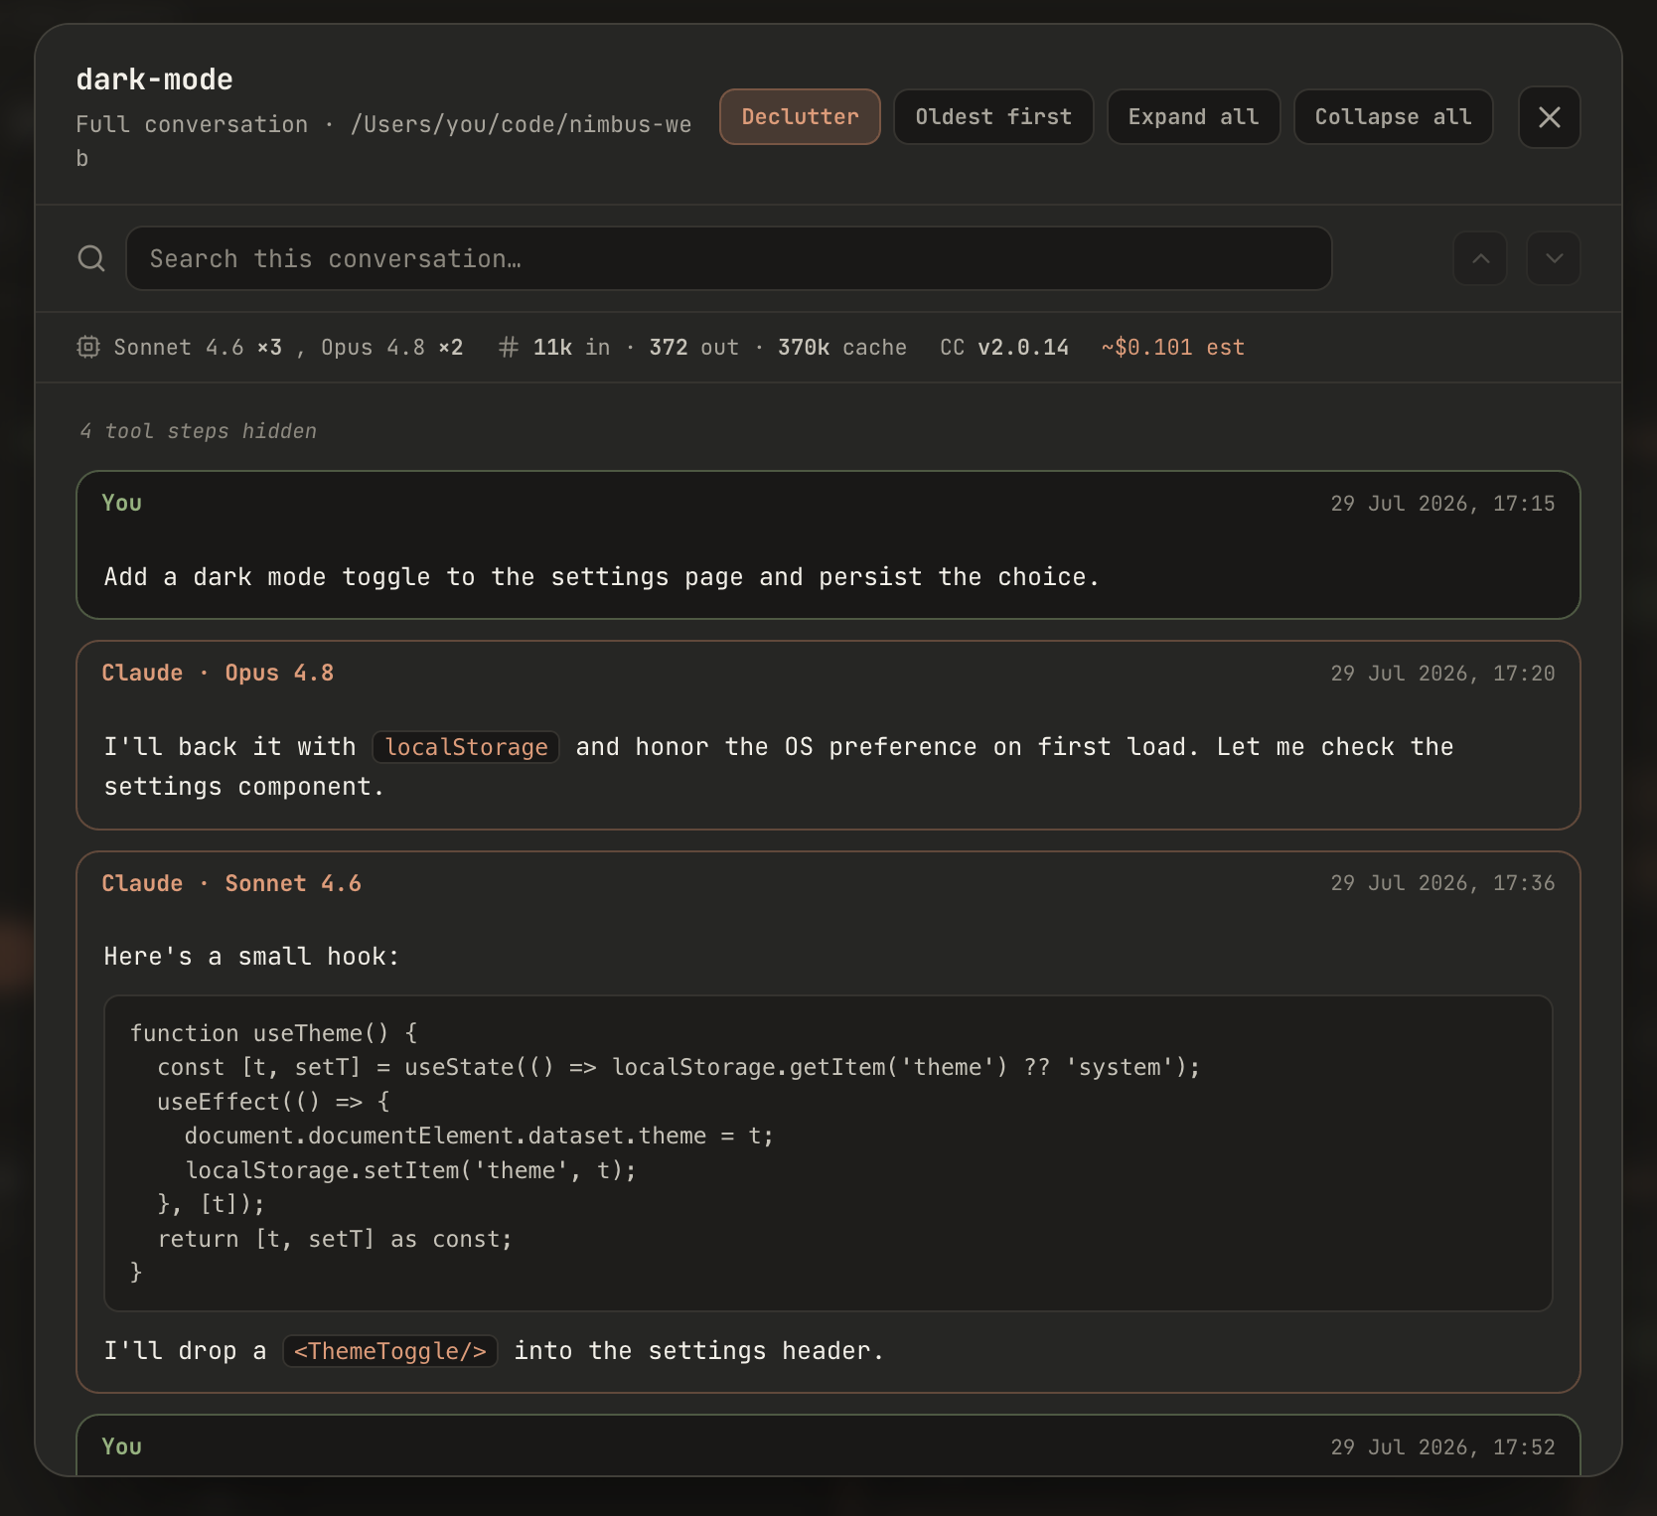This screenshot has height=1516, width=1657.
Task: Click the localStorage.setItem code line
Action: pos(410,1170)
